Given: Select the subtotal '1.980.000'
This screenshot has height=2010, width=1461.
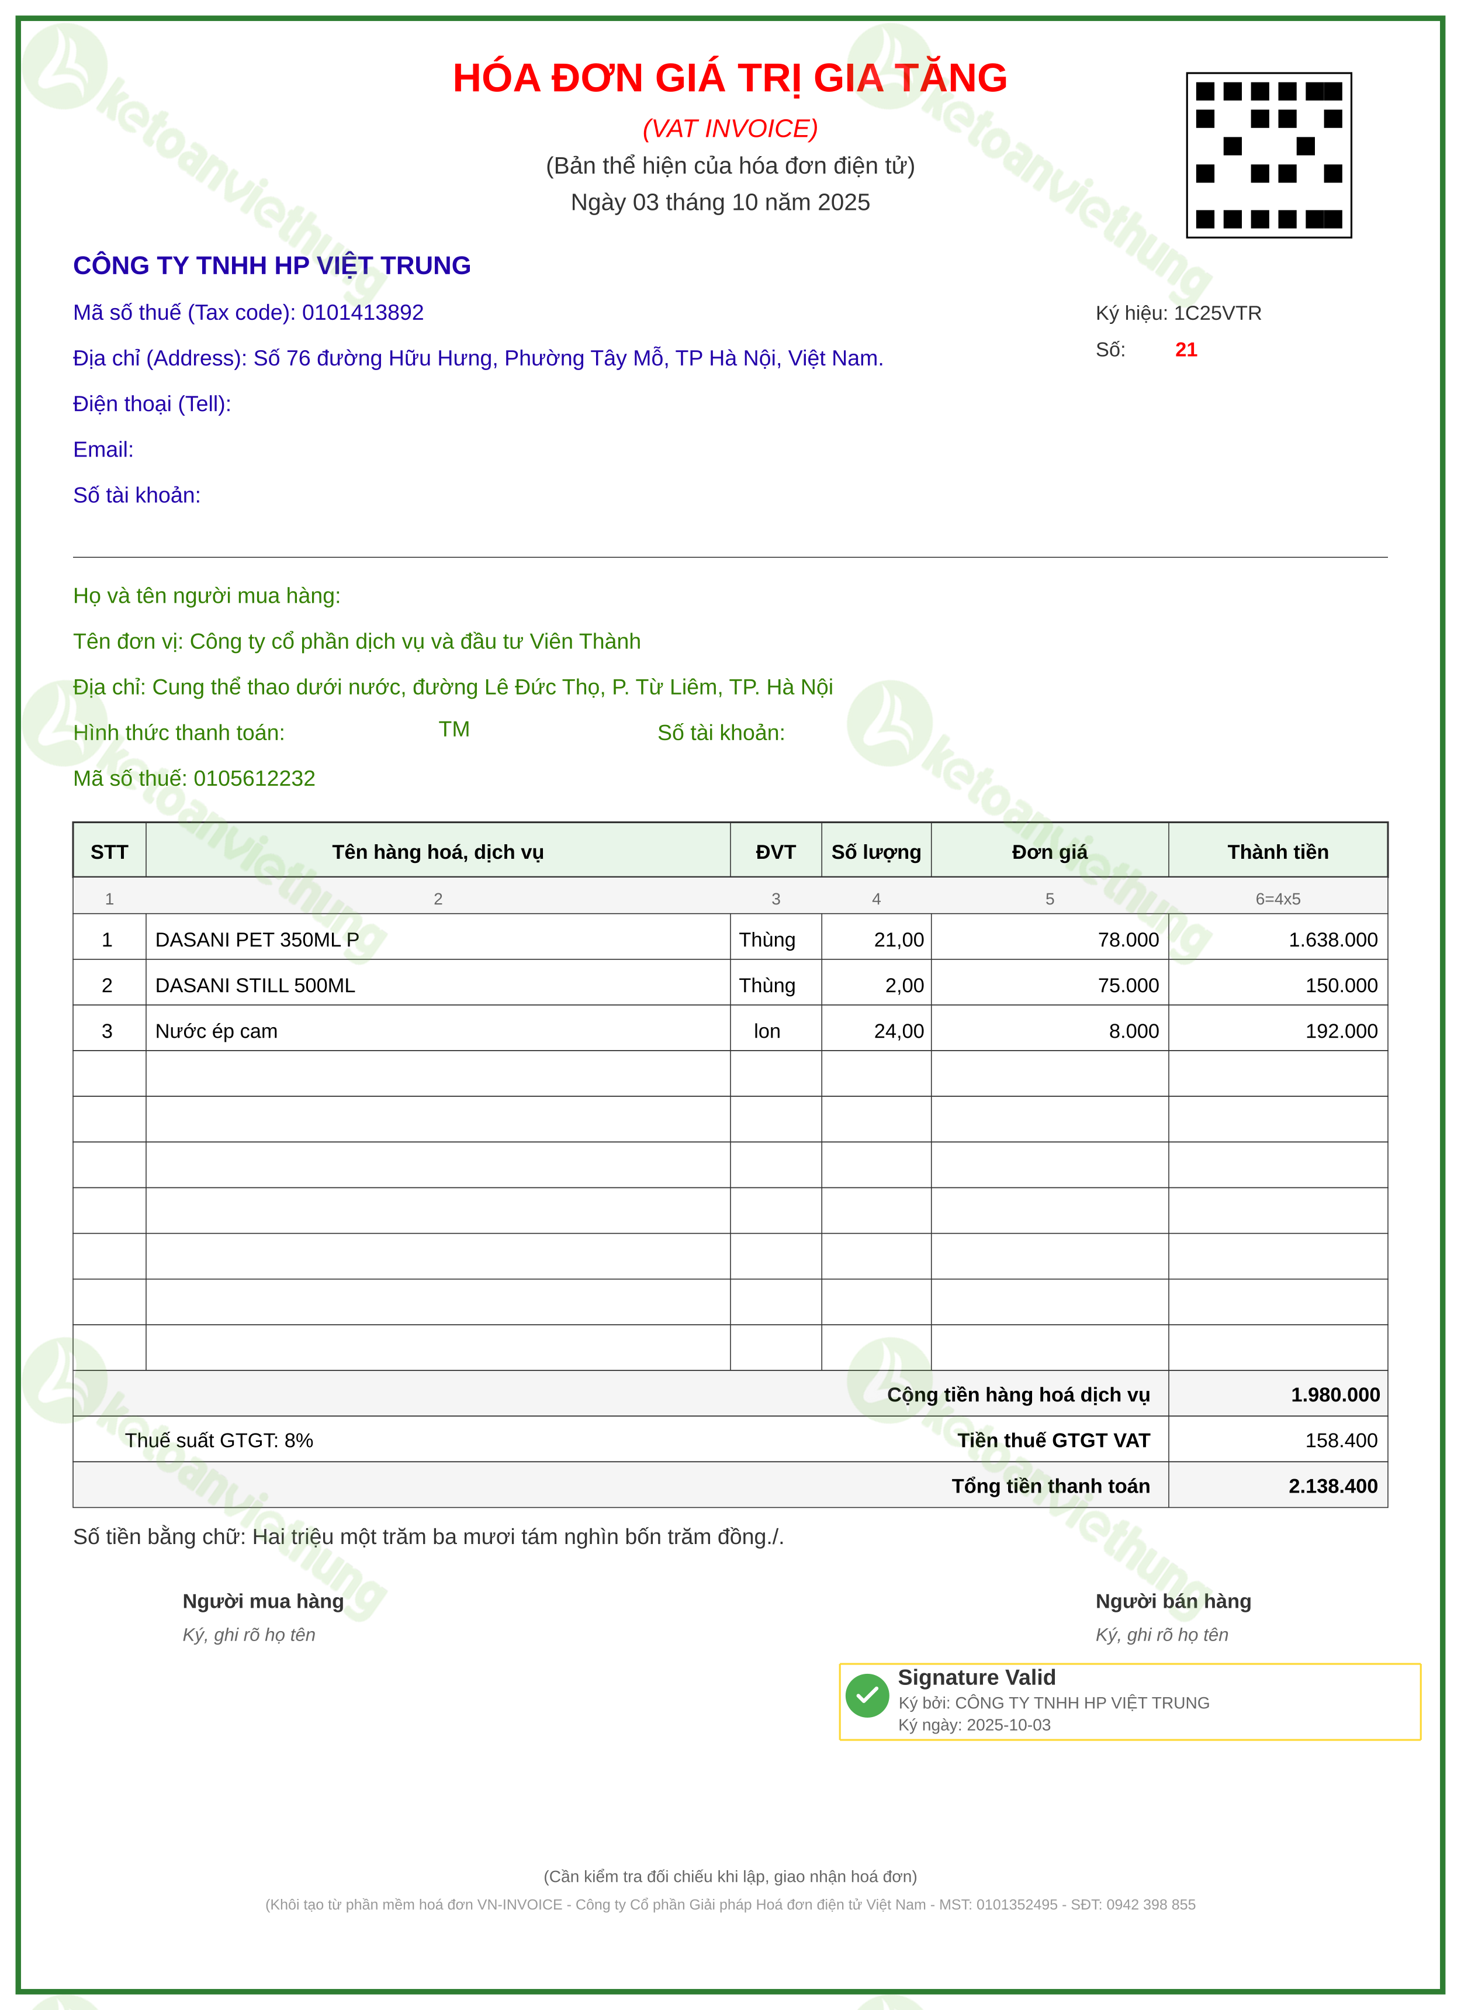Looking at the screenshot, I should tap(1335, 1395).
